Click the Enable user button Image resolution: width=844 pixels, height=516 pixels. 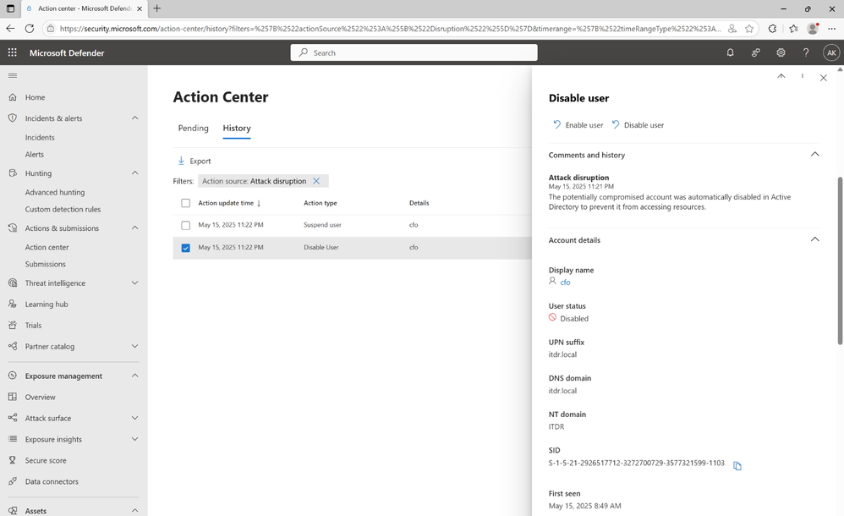(578, 125)
